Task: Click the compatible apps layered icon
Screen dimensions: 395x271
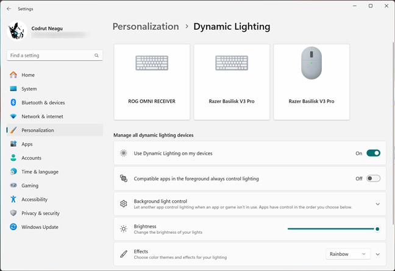Action: [123, 178]
